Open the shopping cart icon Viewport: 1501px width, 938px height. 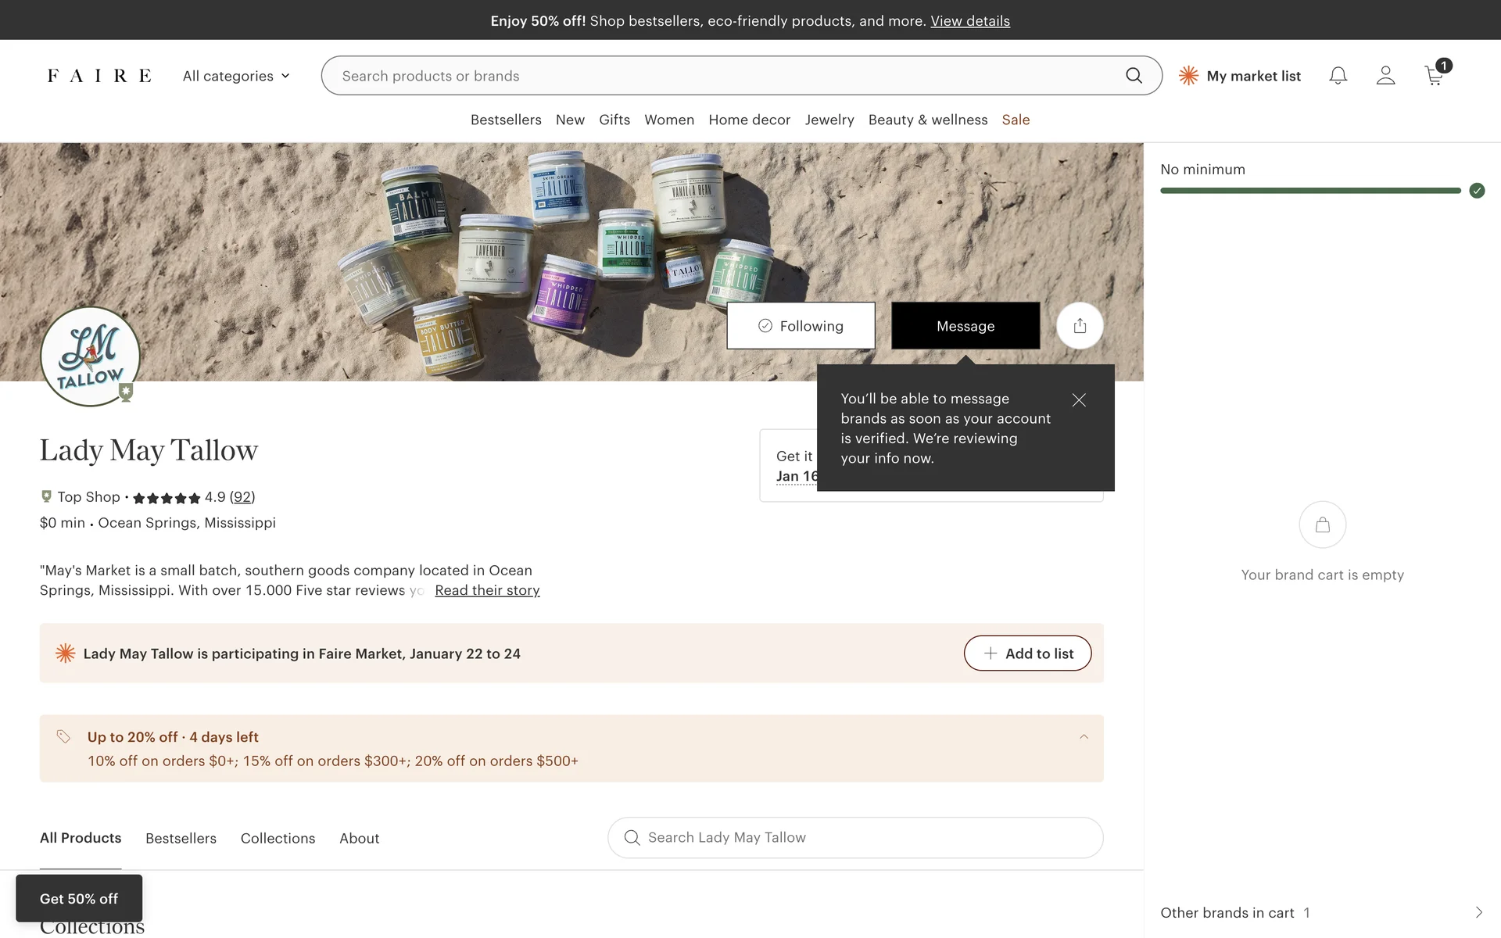coord(1434,76)
